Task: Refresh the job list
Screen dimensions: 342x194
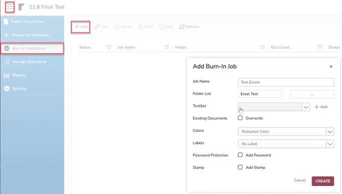Action: click(189, 27)
